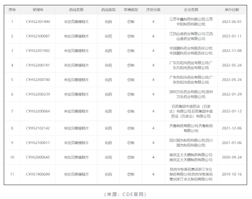This screenshot has width=252, height=199.
Task: Click the 企业名称 column header
Action: coord(191,10)
